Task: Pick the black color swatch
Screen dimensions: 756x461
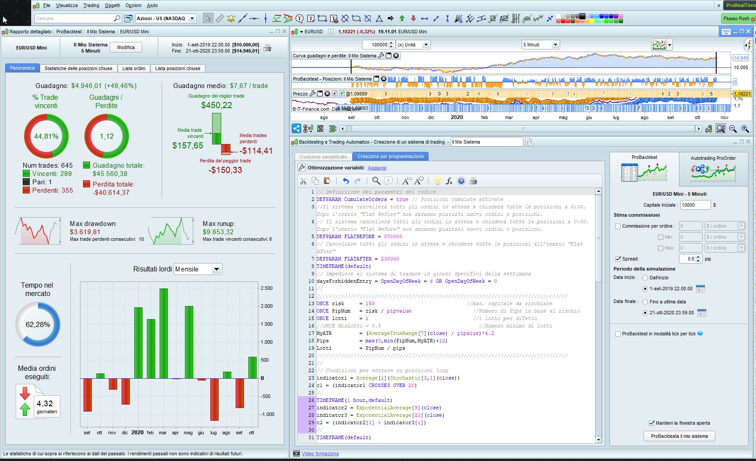Action: coord(582,16)
